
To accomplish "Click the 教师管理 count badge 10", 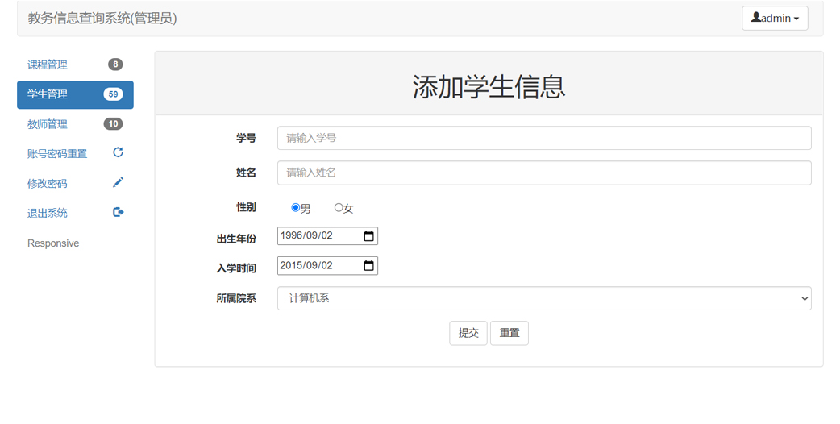I will [113, 124].
